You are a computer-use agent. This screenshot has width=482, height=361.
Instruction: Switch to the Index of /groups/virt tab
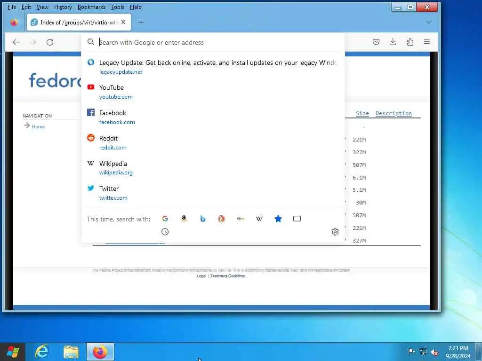[79, 23]
